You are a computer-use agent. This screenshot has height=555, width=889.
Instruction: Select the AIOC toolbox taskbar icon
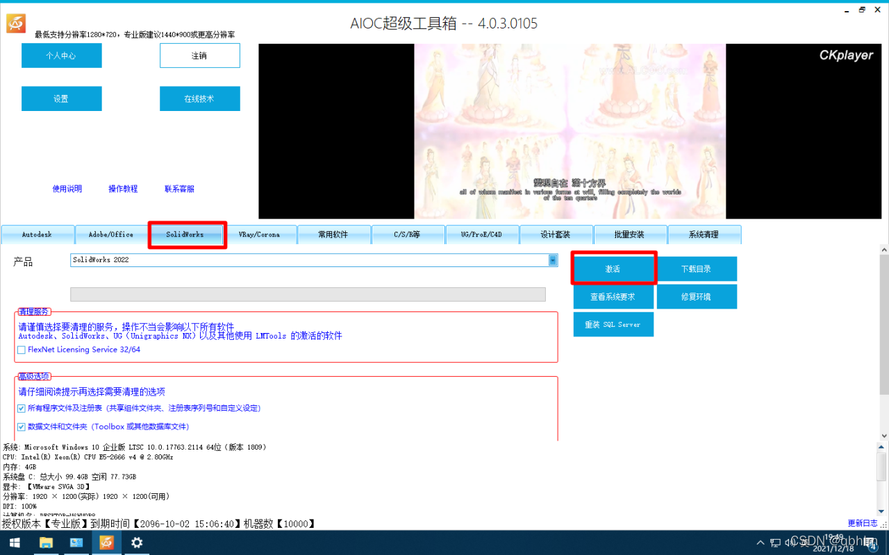tap(106, 543)
